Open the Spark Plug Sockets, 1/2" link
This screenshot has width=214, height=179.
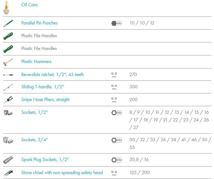[x=45, y=159]
